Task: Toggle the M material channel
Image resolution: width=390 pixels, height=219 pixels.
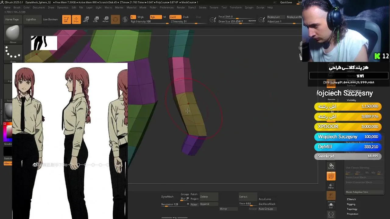Action: coord(165,17)
